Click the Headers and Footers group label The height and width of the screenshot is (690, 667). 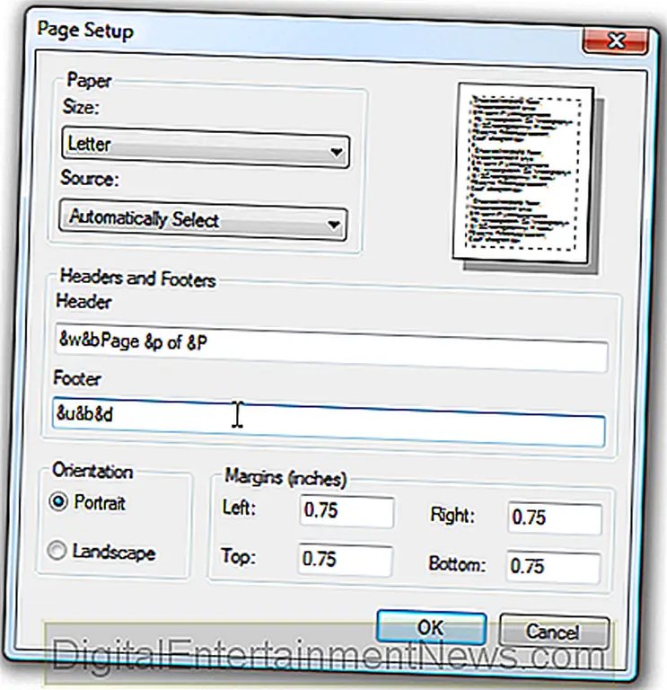[137, 279]
